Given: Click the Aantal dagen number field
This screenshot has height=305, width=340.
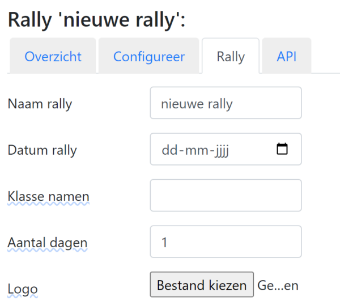Looking at the screenshot, I should (226, 242).
